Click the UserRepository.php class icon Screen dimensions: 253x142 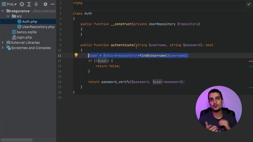click(x=19, y=27)
